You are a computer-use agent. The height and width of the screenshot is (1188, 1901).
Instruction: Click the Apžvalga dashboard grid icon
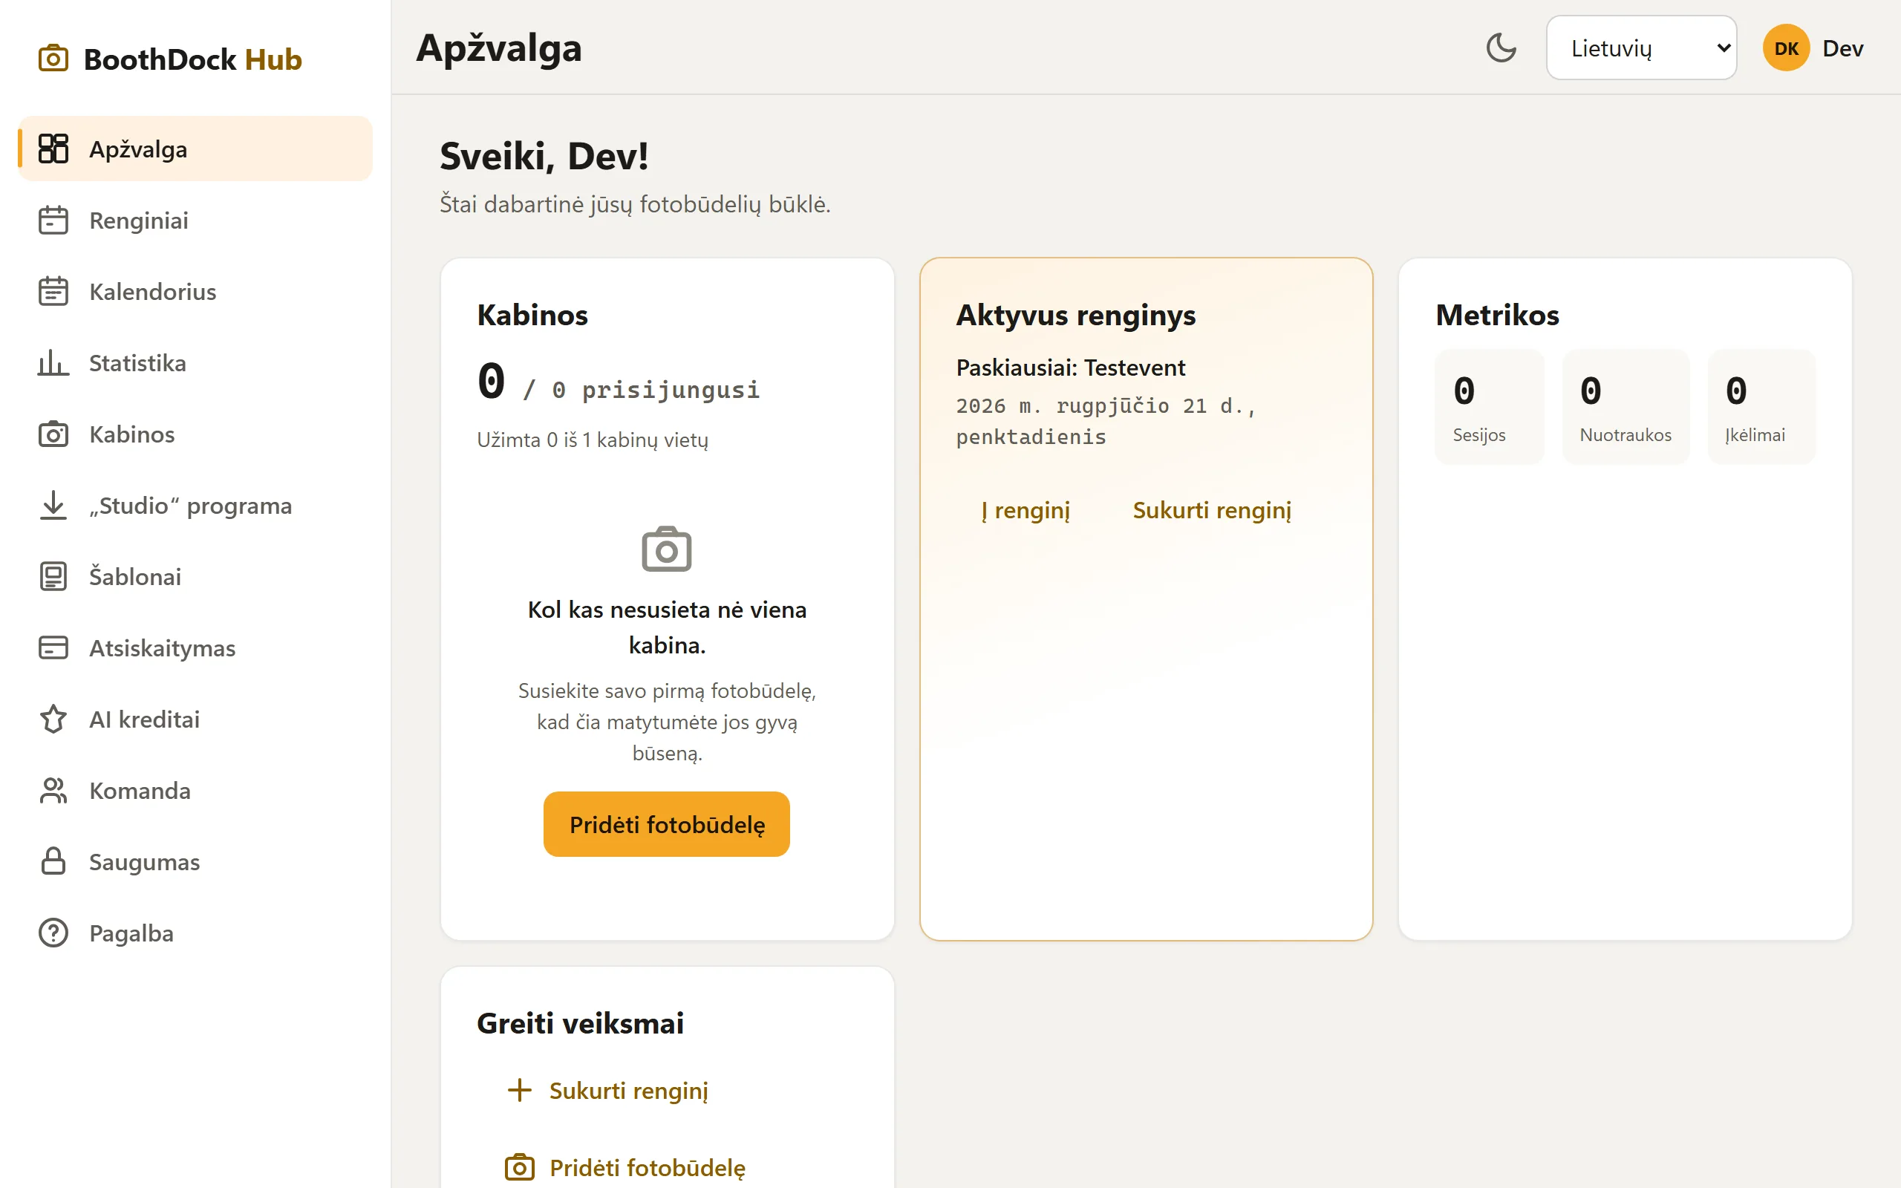point(53,148)
